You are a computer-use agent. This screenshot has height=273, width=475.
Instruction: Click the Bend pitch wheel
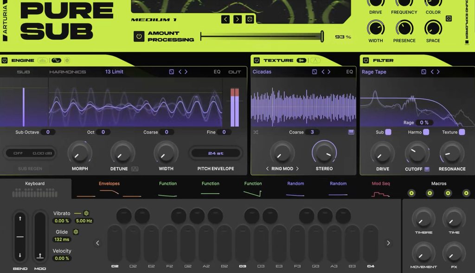20,236
